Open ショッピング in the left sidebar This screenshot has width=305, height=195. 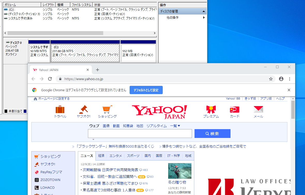point(50,156)
